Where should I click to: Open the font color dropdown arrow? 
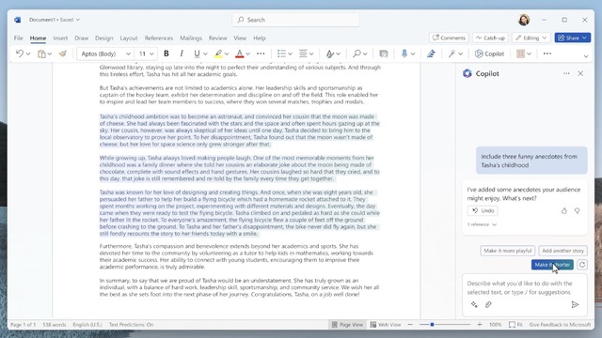248,54
